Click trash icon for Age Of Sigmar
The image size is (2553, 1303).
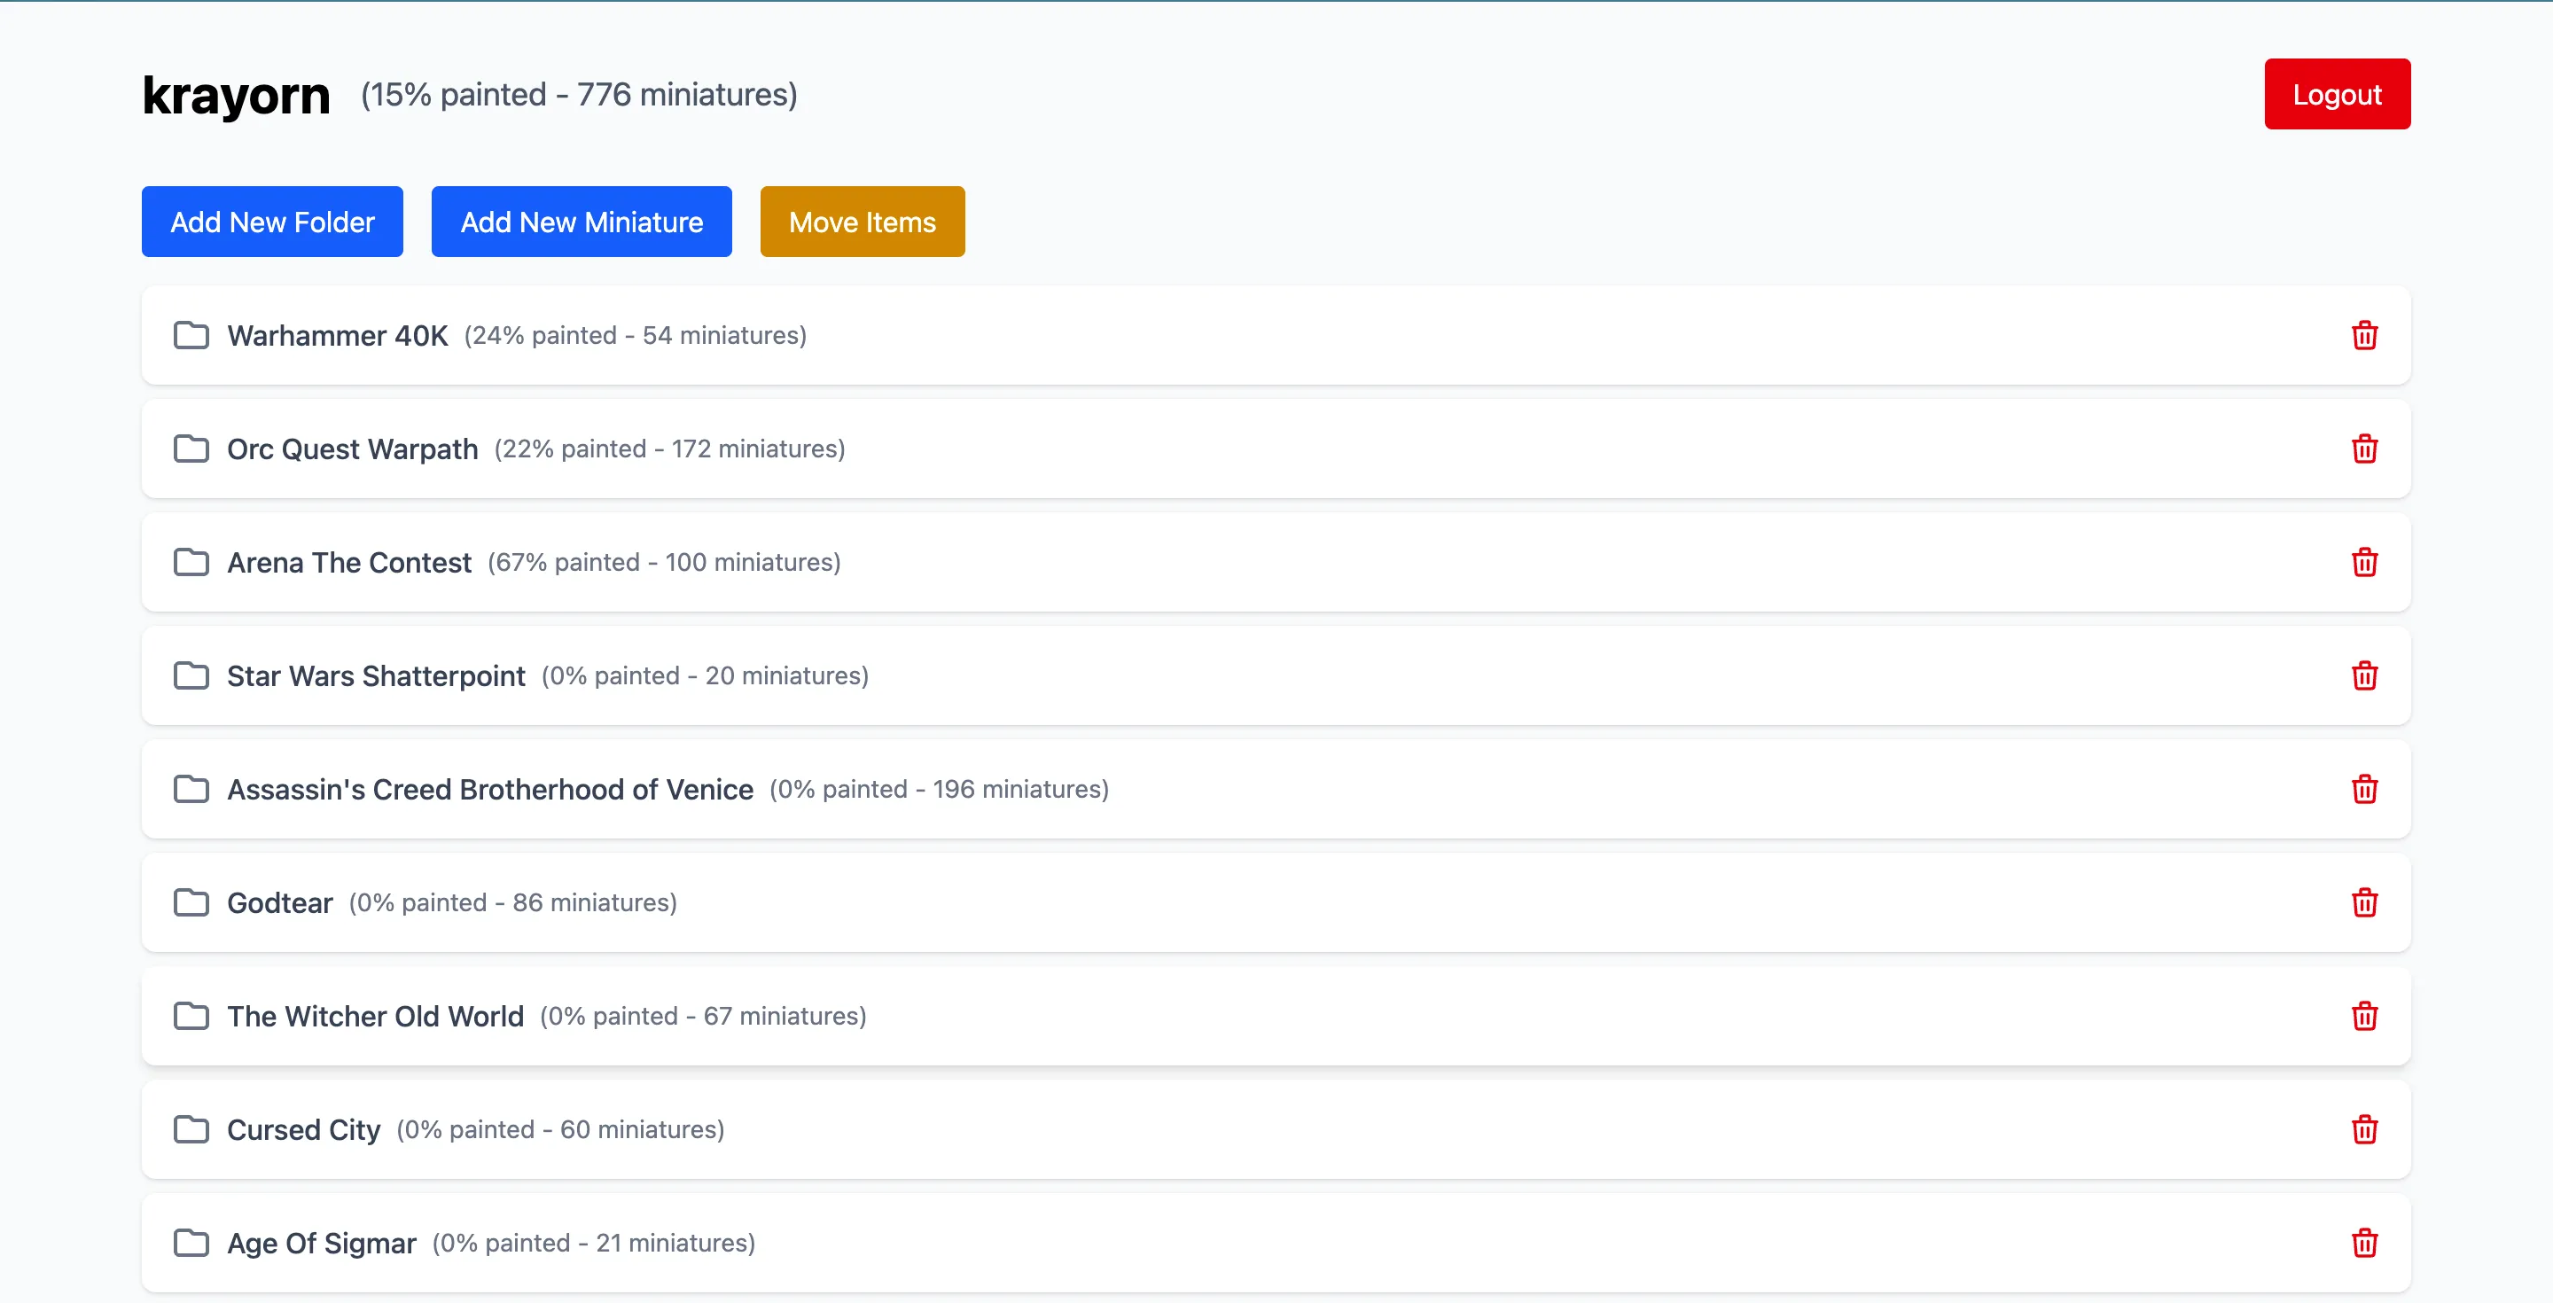(x=2363, y=1243)
